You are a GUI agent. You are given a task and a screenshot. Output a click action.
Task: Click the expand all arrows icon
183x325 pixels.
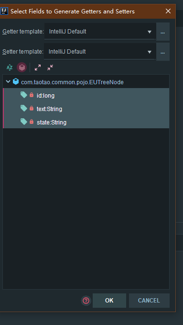38,67
